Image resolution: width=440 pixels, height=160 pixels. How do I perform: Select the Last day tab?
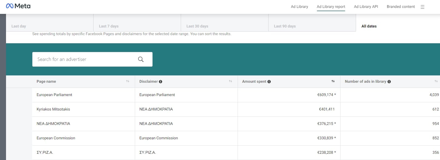click(50, 23)
